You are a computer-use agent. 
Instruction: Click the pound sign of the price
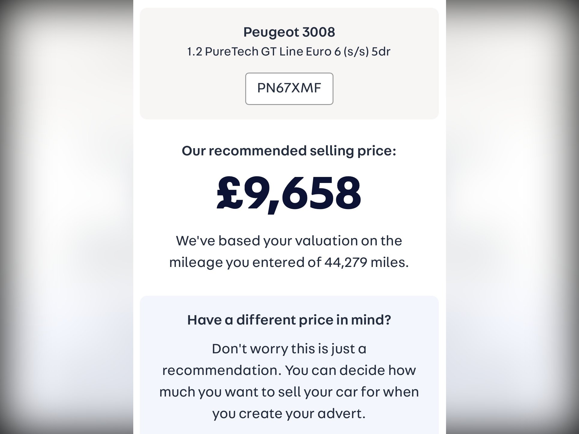230,192
